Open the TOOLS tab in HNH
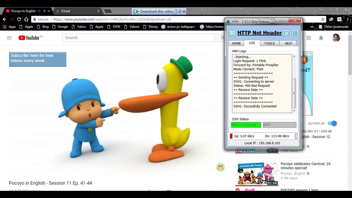This screenshot has width=352, height=198. (269, 43)
